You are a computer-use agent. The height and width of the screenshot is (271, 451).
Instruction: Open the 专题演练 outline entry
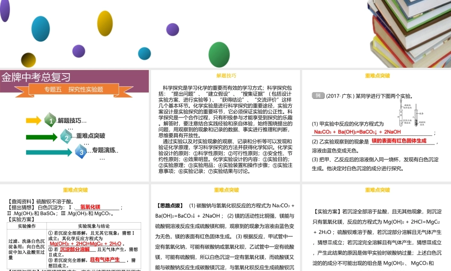(x=104, y=150)
